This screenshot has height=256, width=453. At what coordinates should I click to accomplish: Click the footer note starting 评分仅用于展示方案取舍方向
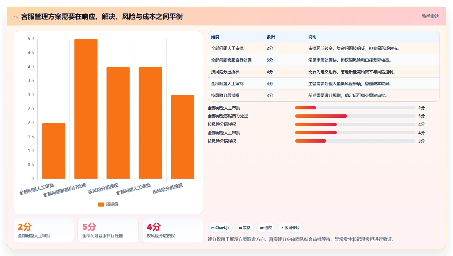point(301,240)
